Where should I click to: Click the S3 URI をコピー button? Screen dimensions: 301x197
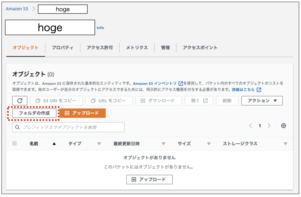pos(56,101)
